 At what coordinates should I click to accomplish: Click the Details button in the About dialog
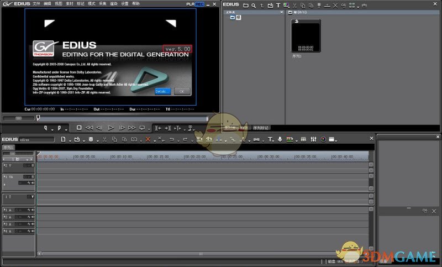[162, 91]
